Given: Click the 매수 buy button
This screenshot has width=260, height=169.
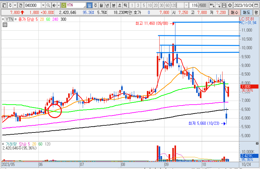Looking at the screenshot, I should [x=235, y=13].
